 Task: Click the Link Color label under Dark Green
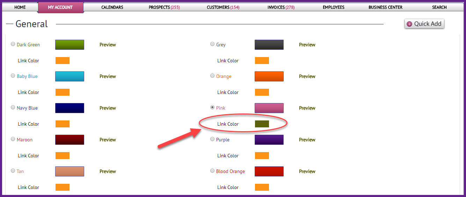point(28,61)
